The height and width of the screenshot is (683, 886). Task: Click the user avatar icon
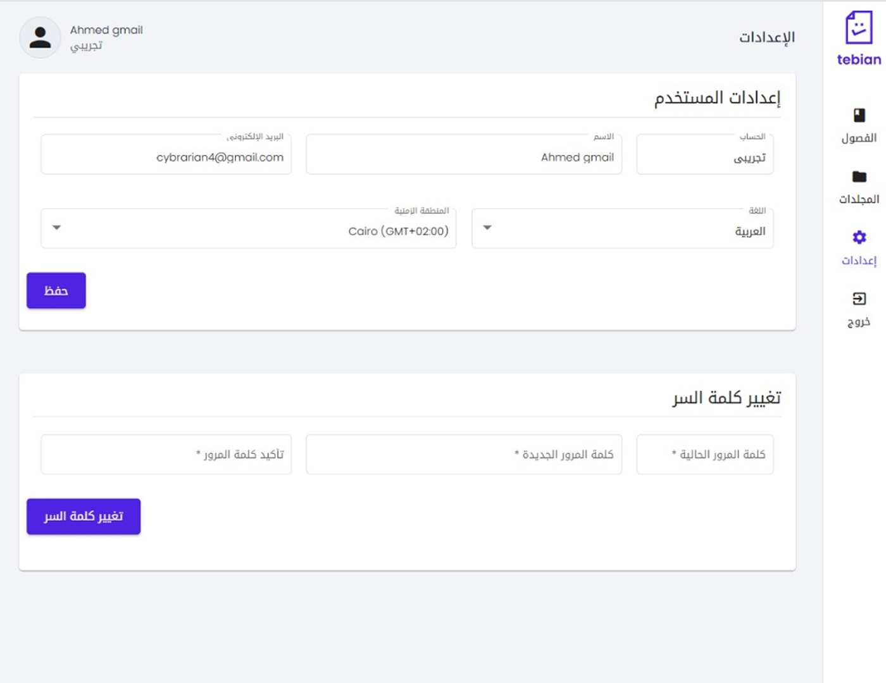40,37
